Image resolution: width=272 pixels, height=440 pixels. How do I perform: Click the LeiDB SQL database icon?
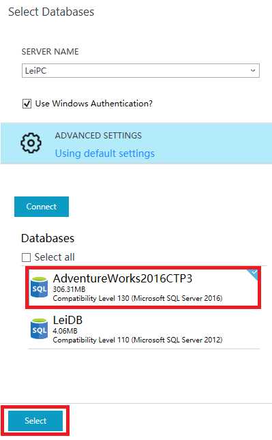tap(39, 329)
